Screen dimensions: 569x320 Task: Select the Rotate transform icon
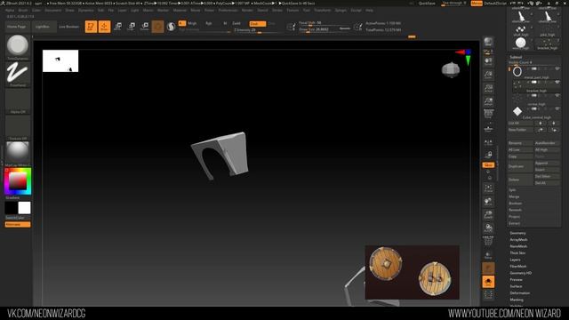pos(145,27)
